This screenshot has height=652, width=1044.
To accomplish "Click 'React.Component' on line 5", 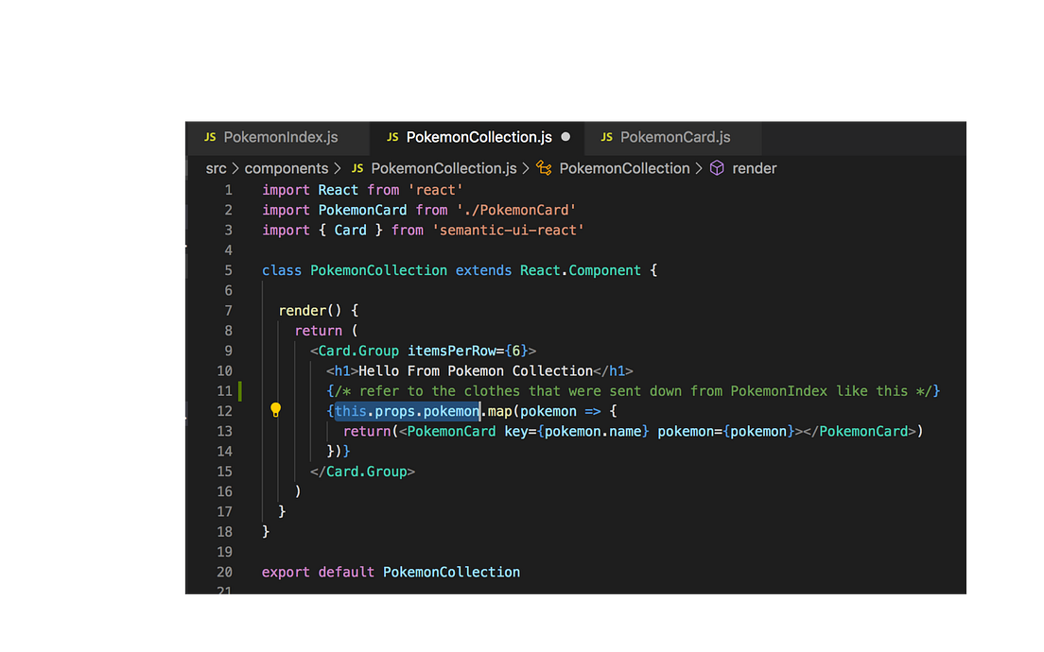I will [x=581, y=271].
